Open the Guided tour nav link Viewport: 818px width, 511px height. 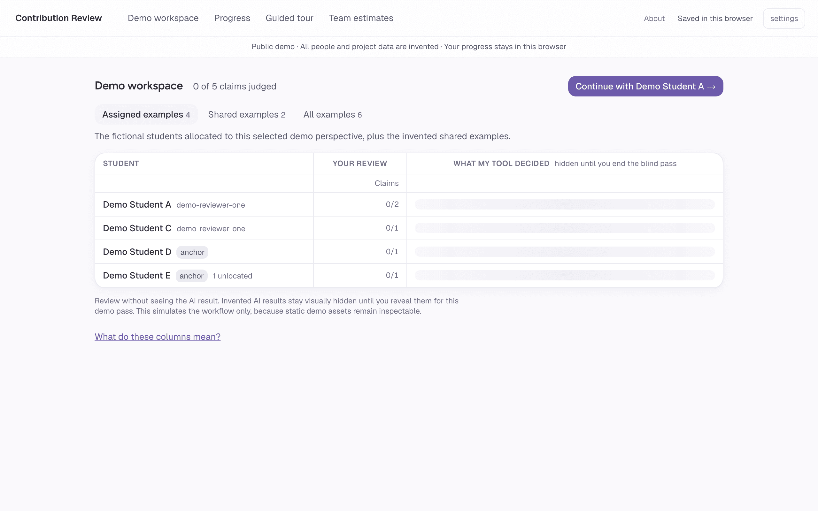pos(289,18)
